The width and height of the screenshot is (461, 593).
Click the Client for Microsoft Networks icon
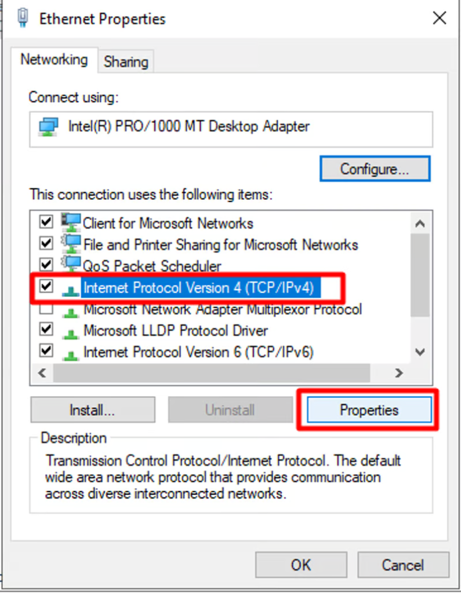click(x=71, y=222)
